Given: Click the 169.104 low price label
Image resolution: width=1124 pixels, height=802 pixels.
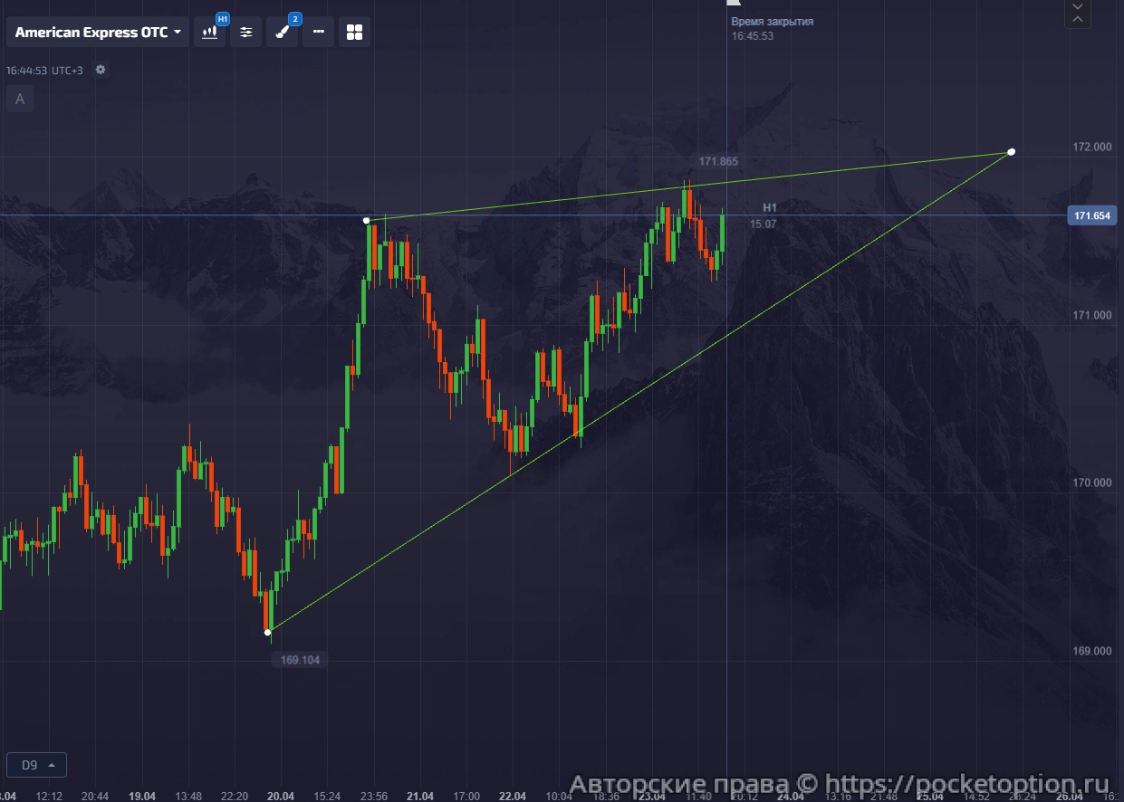Looking at the screenshot, I should click(300, 660).
